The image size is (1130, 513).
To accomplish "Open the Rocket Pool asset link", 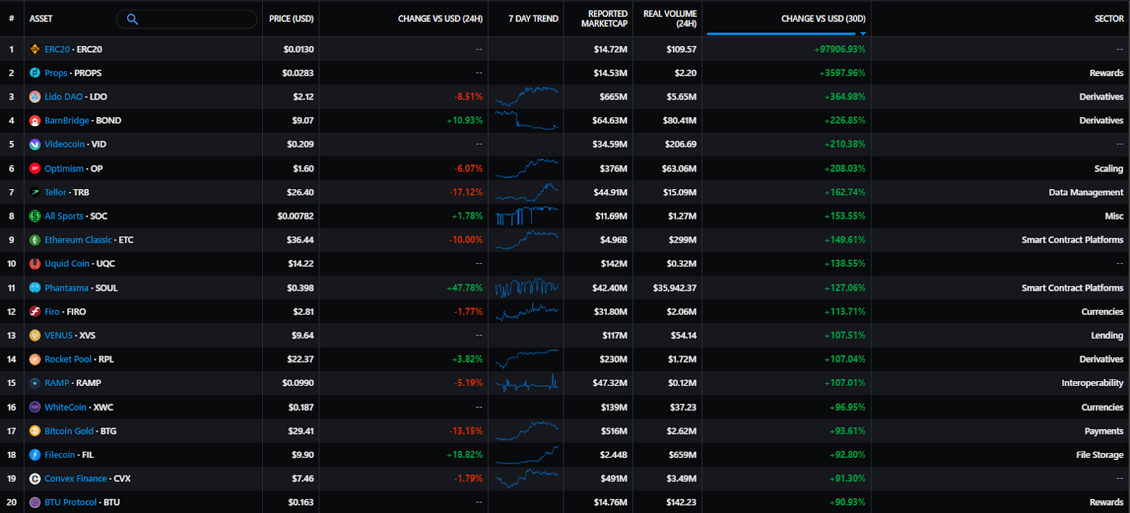I will coord(68,359).
